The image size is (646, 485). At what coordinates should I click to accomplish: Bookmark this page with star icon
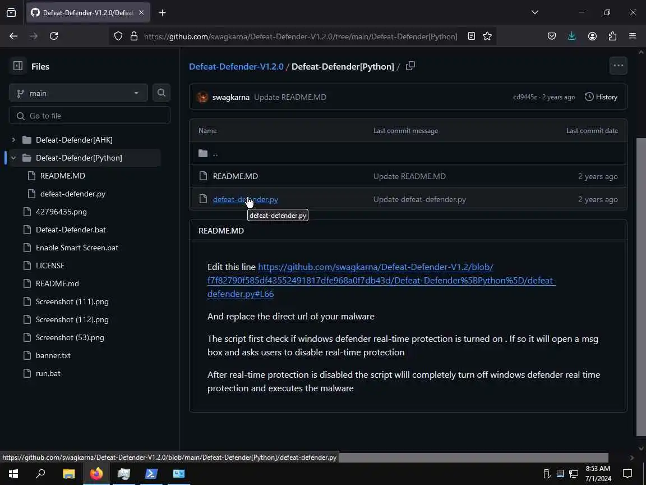point(487,36)
